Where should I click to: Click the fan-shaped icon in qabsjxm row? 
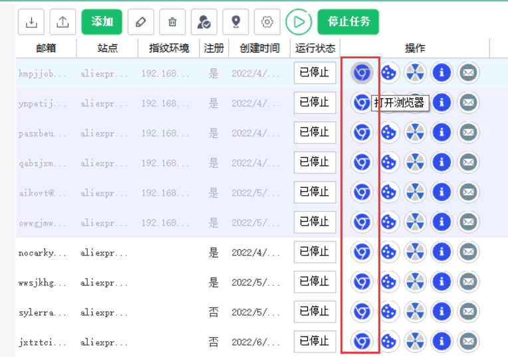[x=415, y=162]
